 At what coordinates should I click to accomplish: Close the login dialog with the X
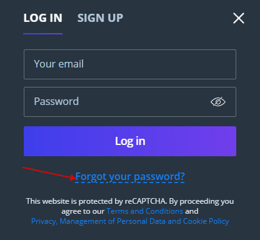click(239, 18)
